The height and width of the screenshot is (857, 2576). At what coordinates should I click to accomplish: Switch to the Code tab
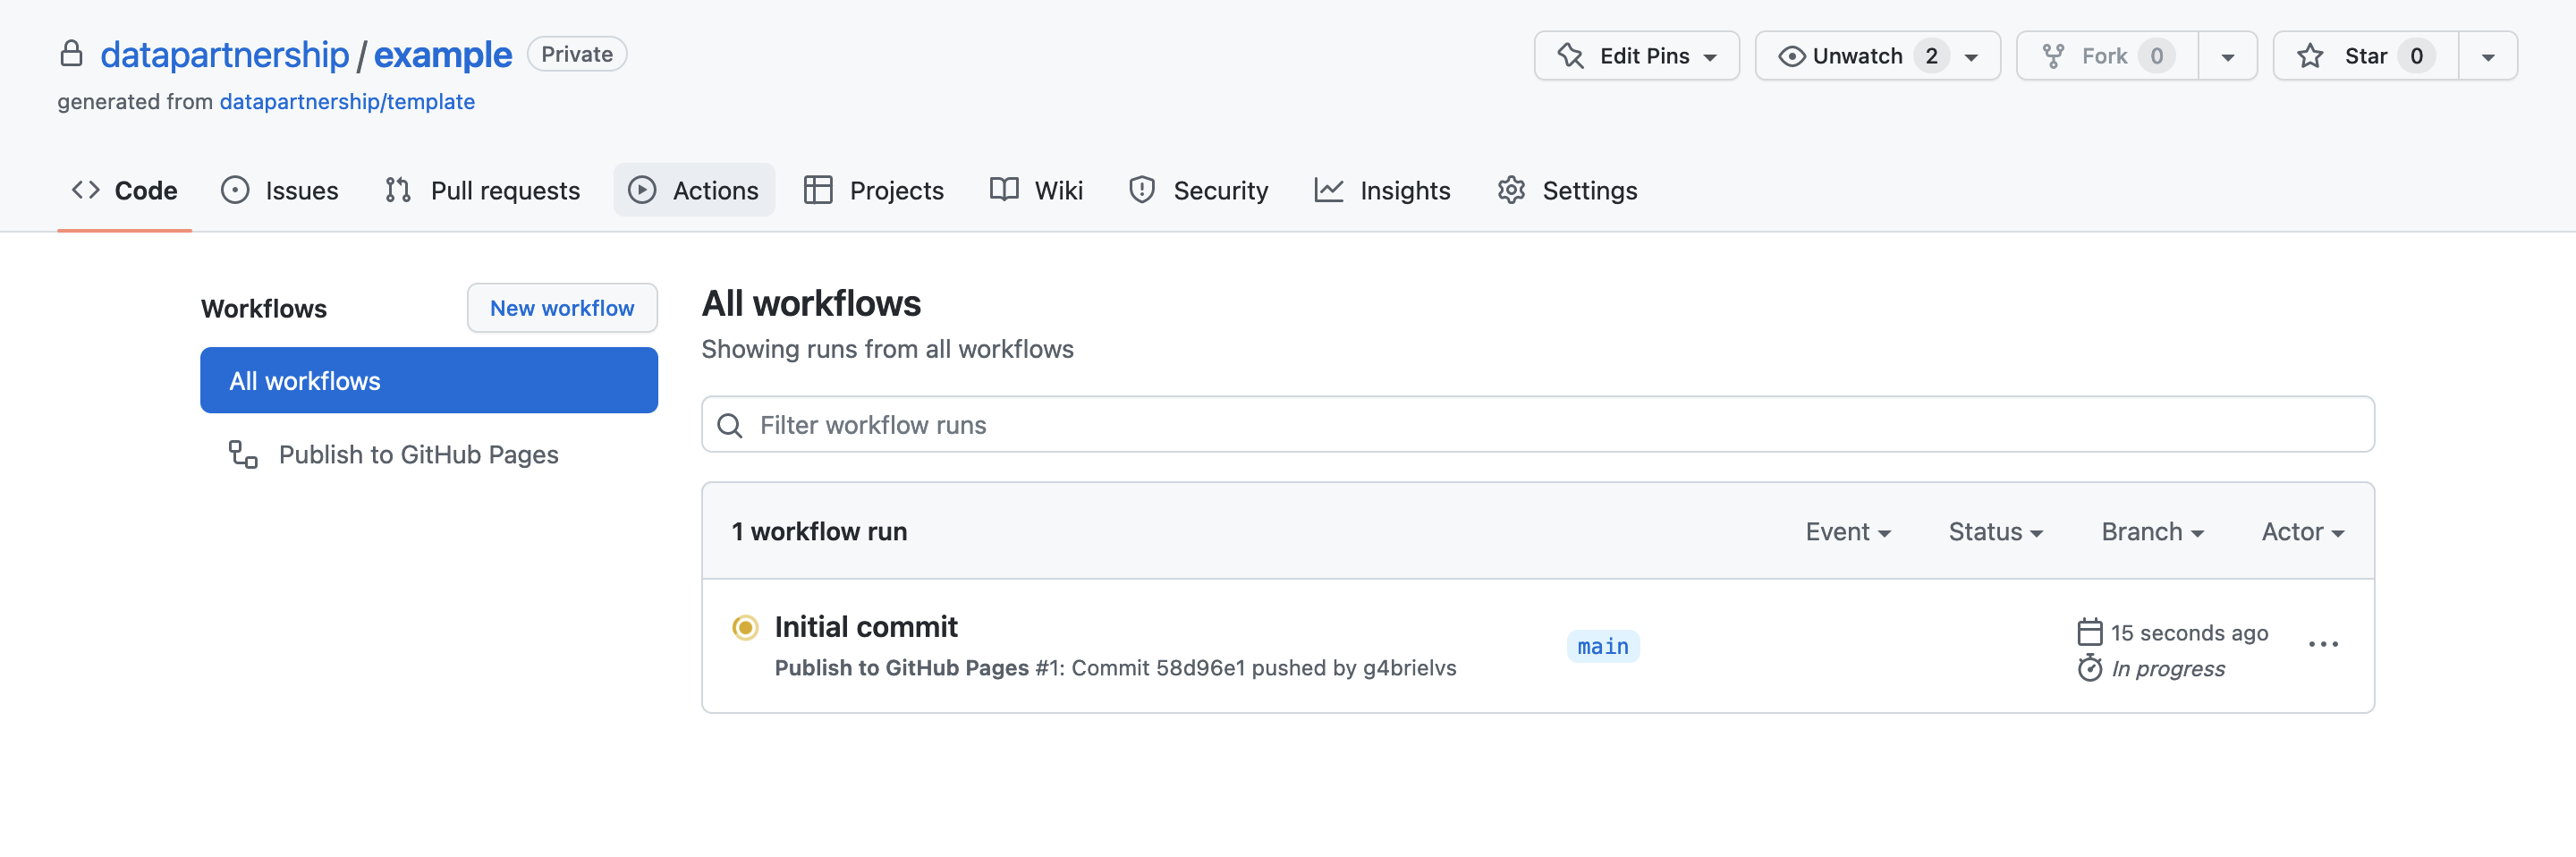point(123,189)
